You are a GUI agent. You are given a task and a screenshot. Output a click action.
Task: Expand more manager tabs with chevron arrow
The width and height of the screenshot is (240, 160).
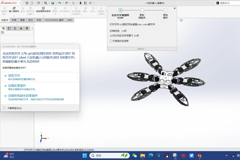click(32, 28)
